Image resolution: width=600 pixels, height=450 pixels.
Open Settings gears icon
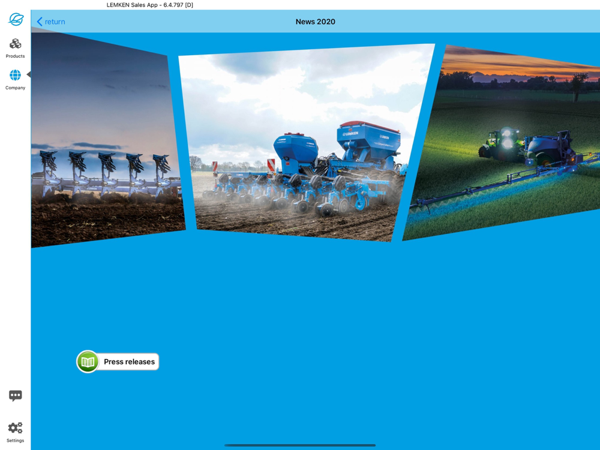[x=16, y=433]
